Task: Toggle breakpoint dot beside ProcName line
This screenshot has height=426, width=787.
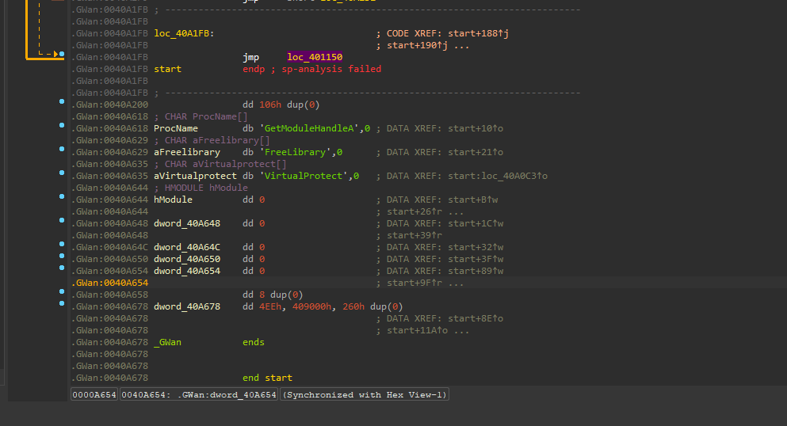Action: click(x=62, y=125)
